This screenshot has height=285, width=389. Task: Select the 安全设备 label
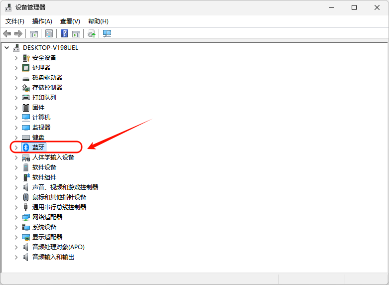44,58
